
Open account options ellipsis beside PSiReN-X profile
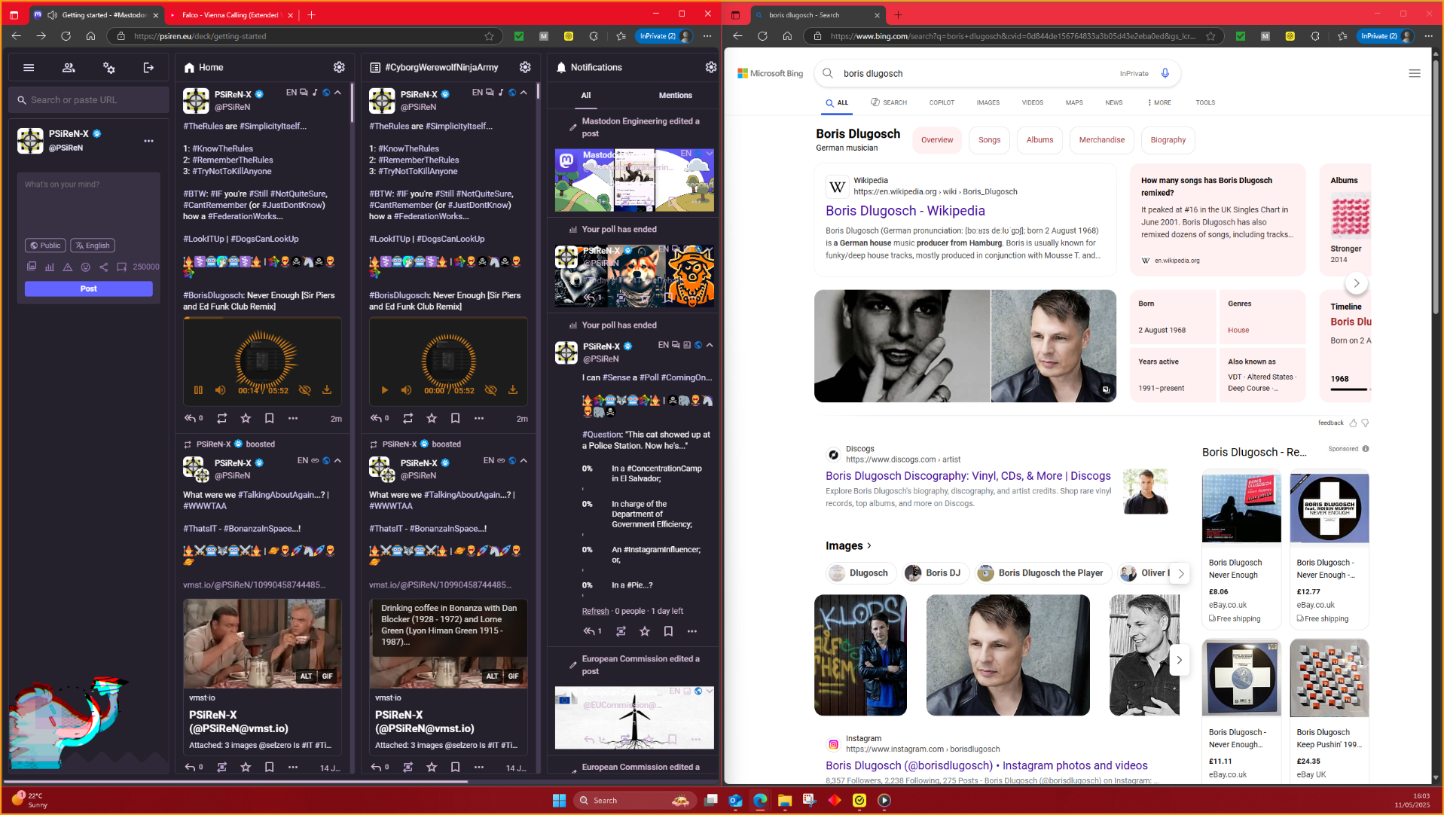(148, 141)
